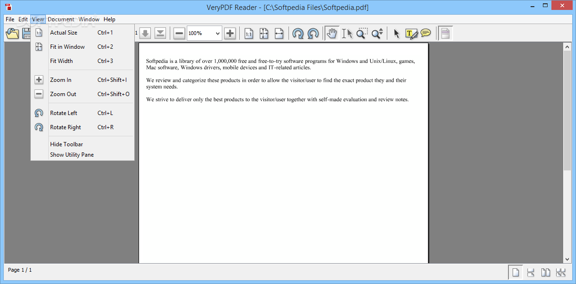Image resolution: width=576 pixels, height=284 pixels.
Task: Click the VeryPDF app icon in title bar
Action: pos(8,7)
